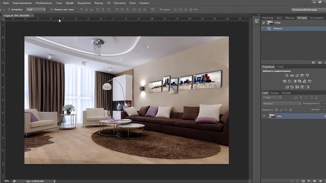Switch to the Цвет panel tab
The width and height of the screenshot is (326, 183).
(279, 18)
